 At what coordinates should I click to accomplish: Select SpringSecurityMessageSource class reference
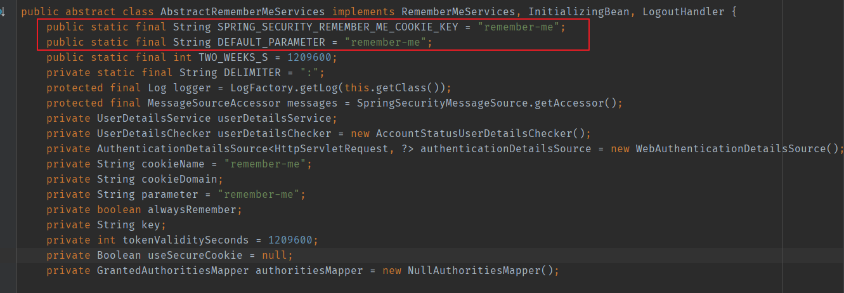coord(439,103)
